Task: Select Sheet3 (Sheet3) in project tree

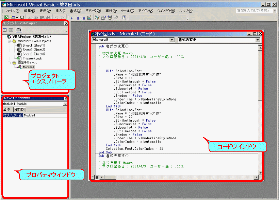Action: point(34,54)
